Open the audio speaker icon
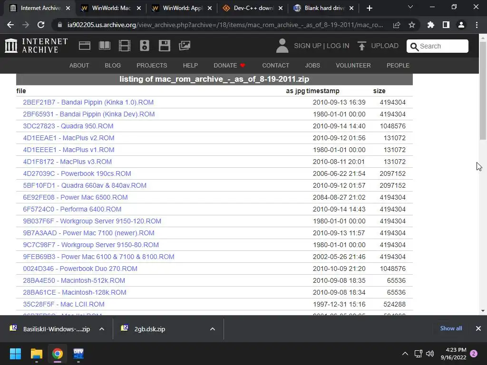487x365 pixels. click(145, 46)
